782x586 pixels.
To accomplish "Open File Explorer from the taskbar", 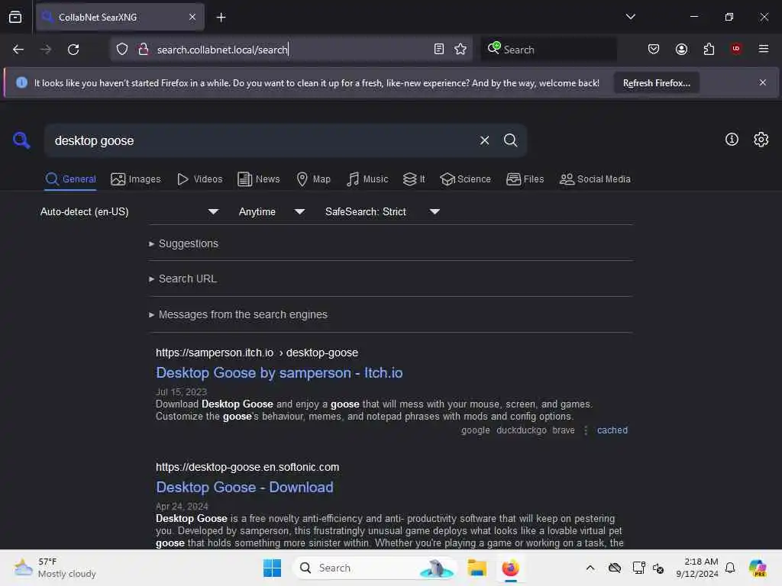I will tap(477, 568).
